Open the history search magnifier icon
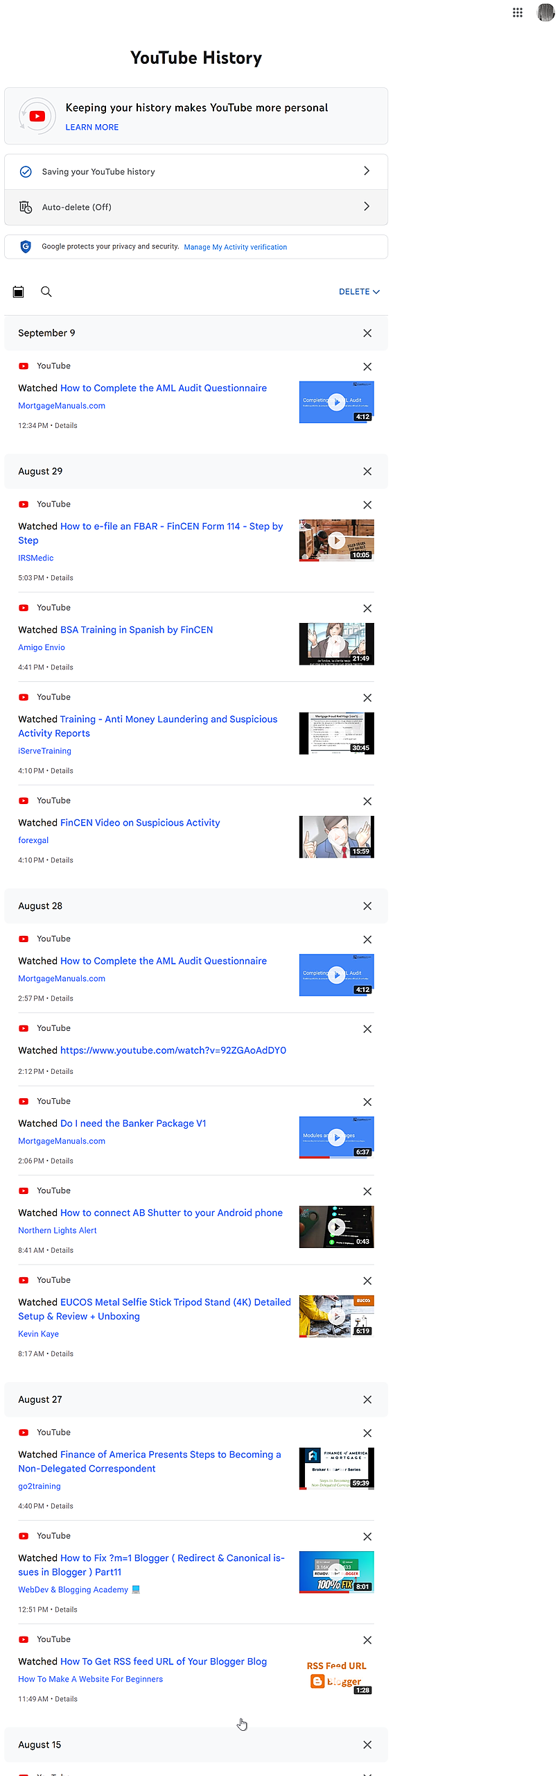This screenshot has height=1776, width=560. tap(46, 292)
